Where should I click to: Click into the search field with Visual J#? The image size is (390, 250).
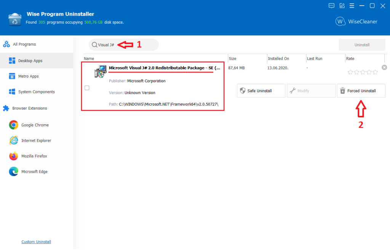[x=124, y=45]
